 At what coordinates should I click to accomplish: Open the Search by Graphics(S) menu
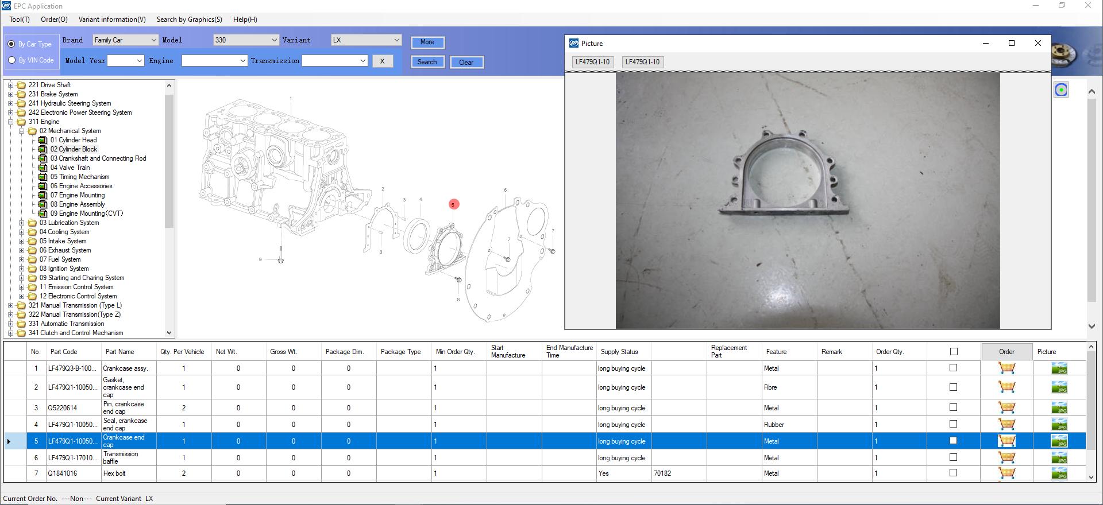tap(189, 20)
